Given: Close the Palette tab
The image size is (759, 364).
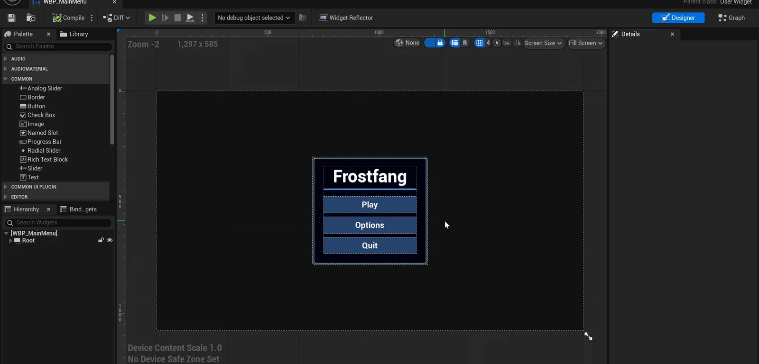Looking at the screenshot, I should tap(48, 34).
